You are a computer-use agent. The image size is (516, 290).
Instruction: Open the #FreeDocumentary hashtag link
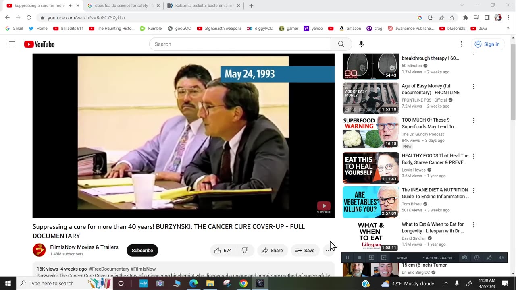click(x=108, y=269)
